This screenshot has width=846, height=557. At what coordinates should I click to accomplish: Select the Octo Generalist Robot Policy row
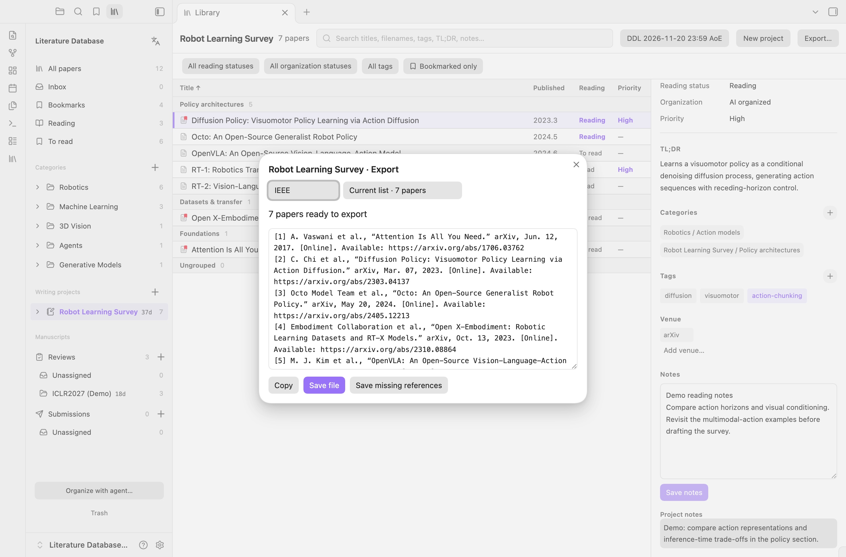pos(412,137)
